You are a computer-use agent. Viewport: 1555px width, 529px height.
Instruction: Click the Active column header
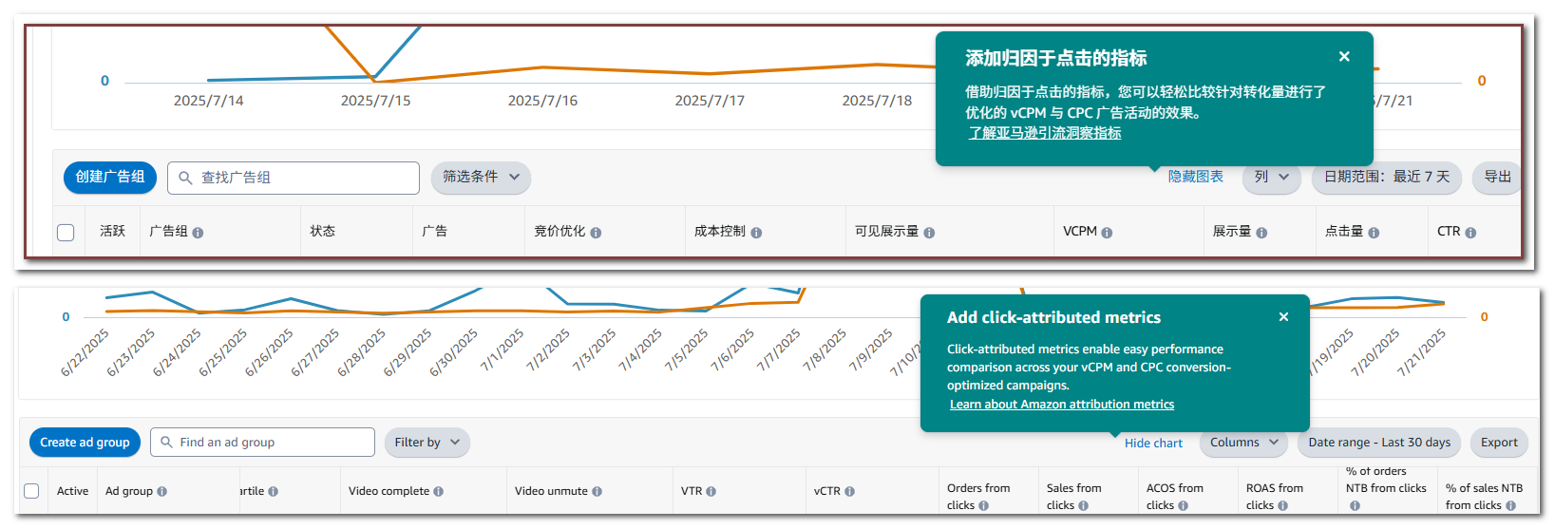point(72,492)
